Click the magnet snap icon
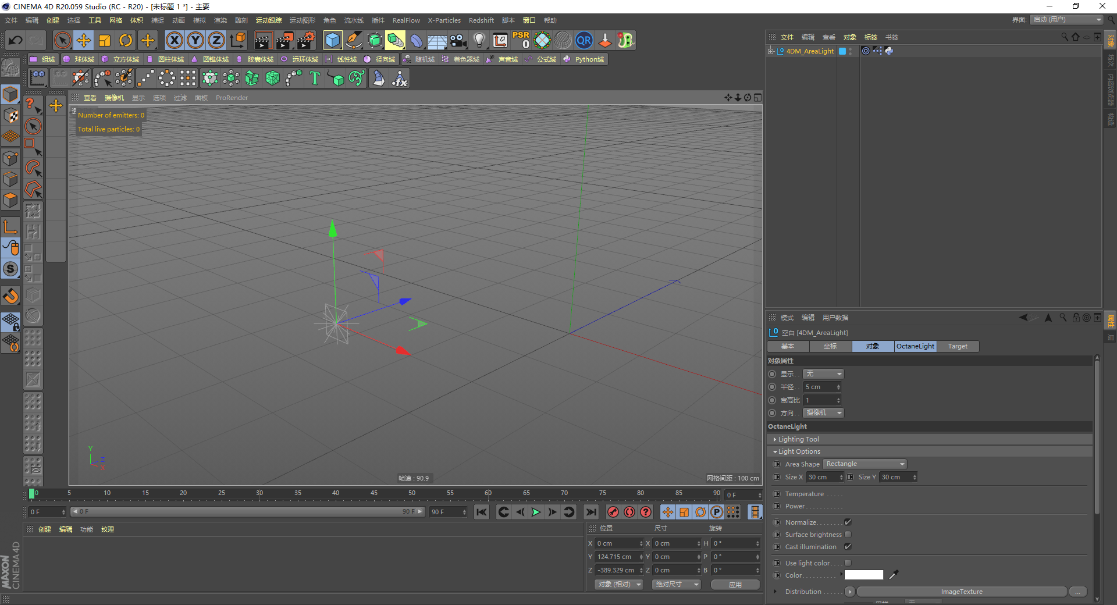This screenshot has height=605, width=1117. (10, 296)
